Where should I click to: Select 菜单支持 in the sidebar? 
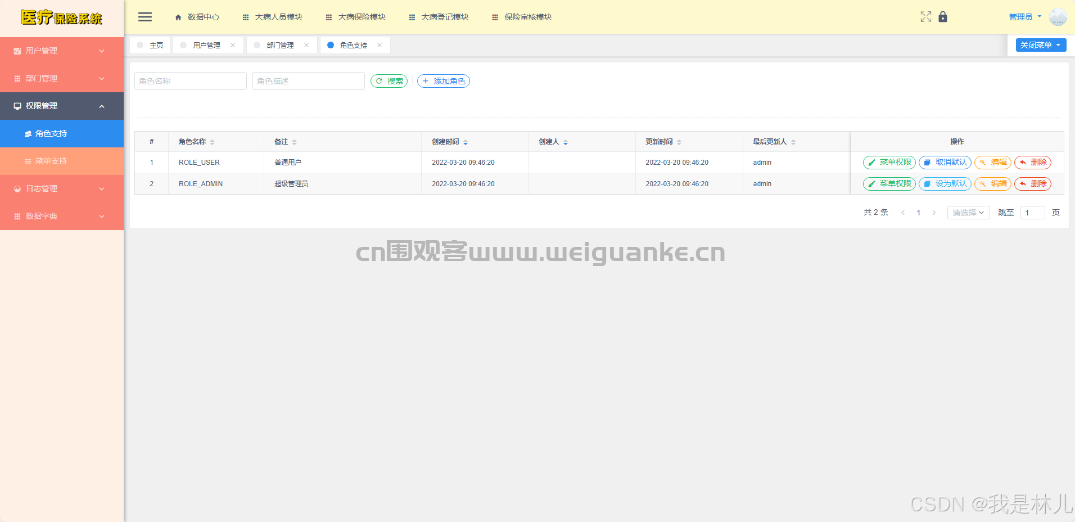pyautogui.click(x=62, y=161)
